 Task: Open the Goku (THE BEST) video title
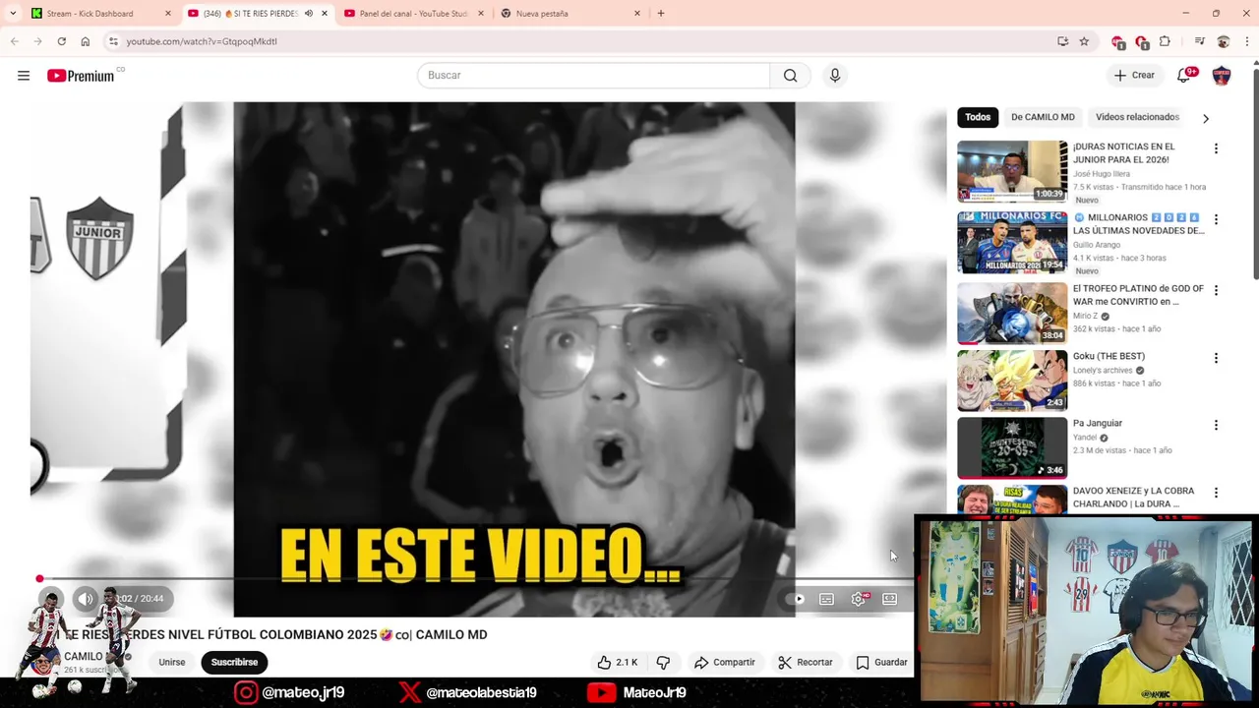(x=1109, y=356)
